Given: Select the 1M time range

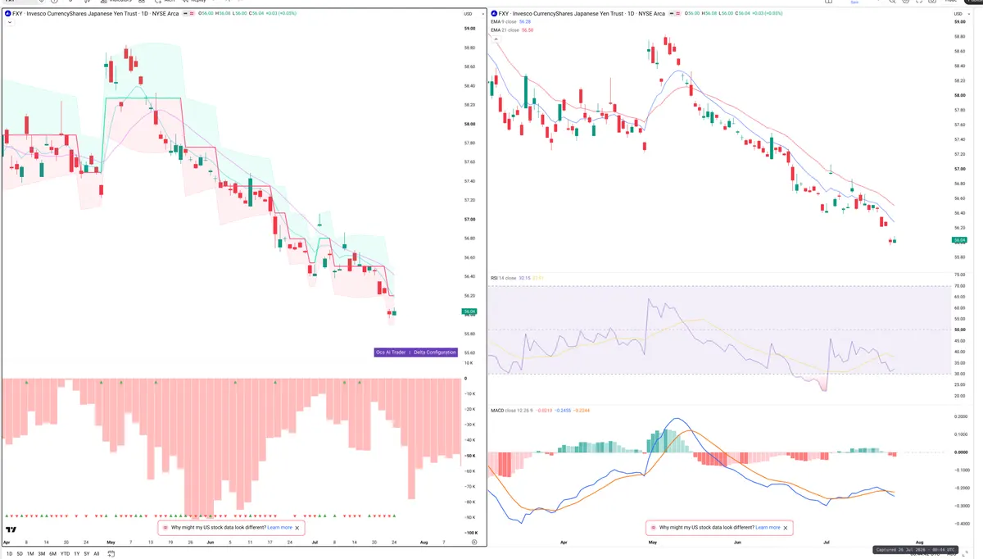Looking at the screenshot, I should pyautogui.click(x=31, y=553).
